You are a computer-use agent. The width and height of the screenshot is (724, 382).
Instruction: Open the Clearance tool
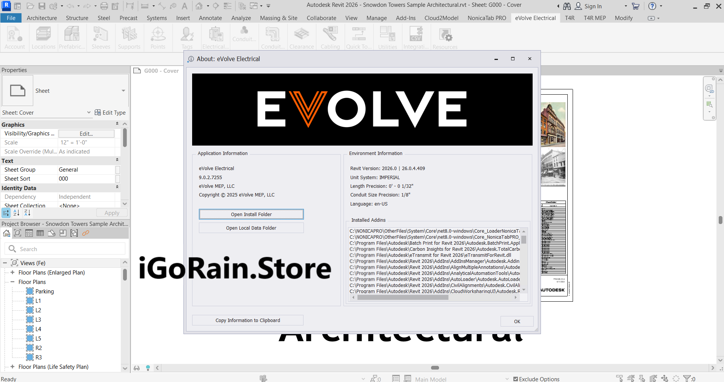click(x=301, y=37)
